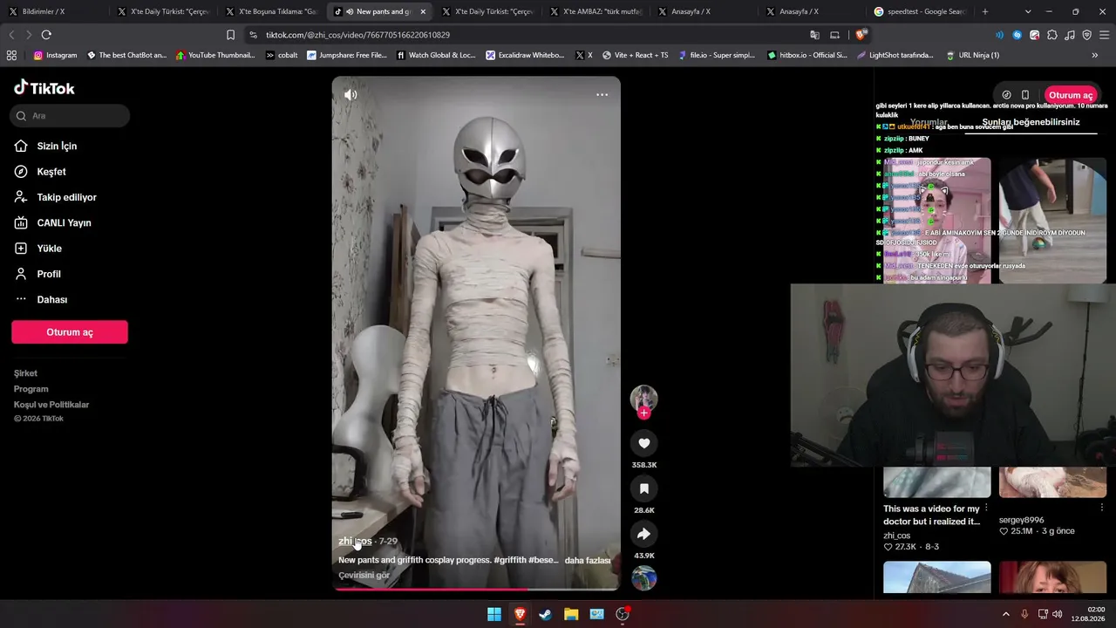Click the sidebar 'Oturum aç' button

coord(70,332)
